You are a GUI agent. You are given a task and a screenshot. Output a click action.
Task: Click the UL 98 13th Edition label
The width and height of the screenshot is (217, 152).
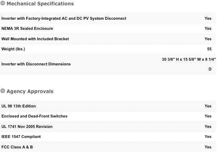coord(19,106)
